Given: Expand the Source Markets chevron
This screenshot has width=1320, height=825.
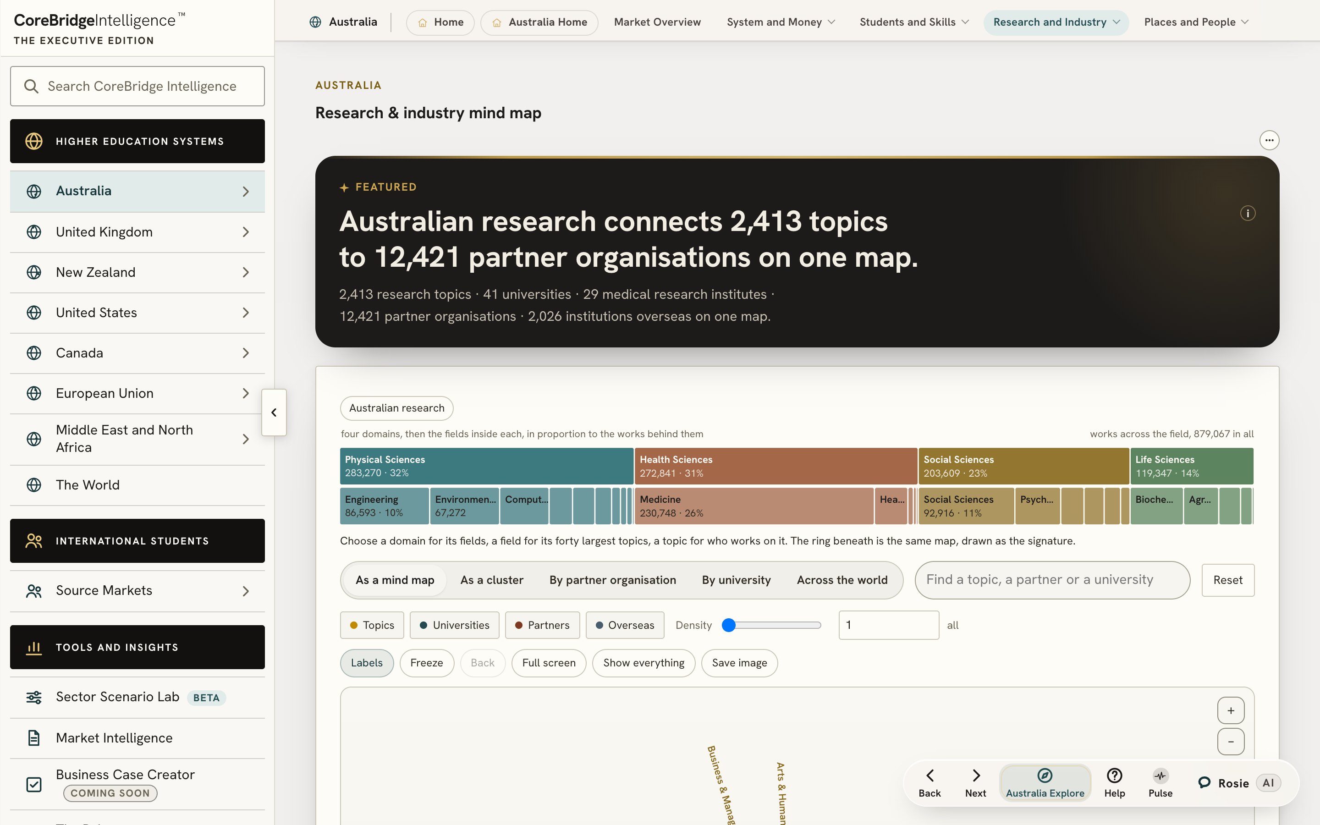Looking at the screenshot, I should 246,591.
